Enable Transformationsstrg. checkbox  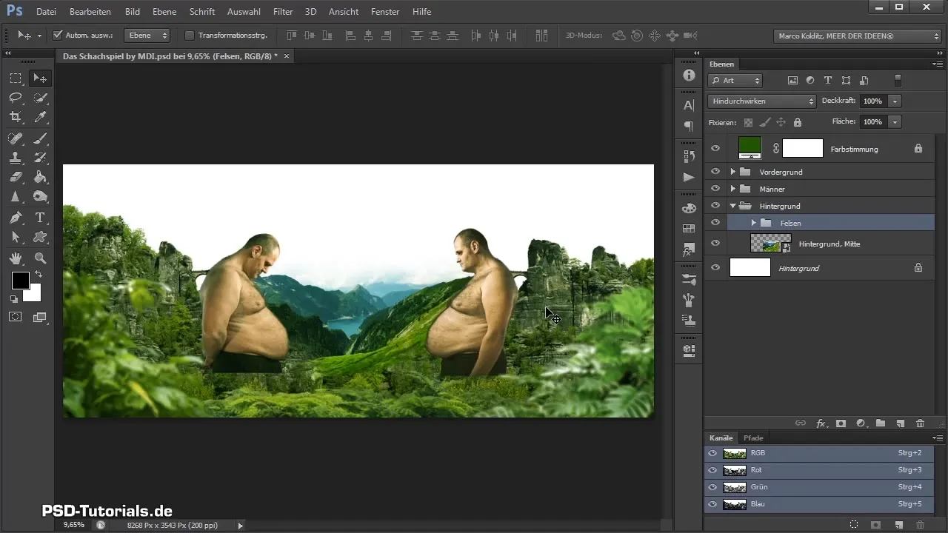click(x=190, y=35)
